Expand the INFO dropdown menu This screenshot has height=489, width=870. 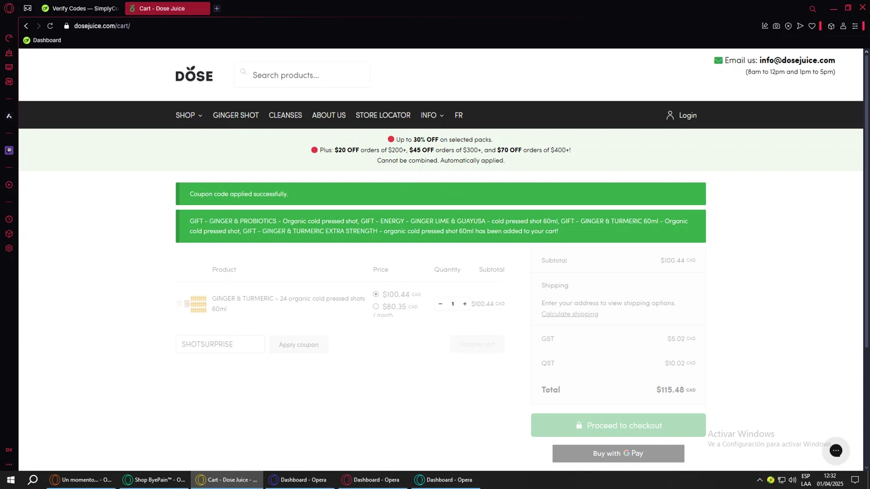[x=432, y=115]
